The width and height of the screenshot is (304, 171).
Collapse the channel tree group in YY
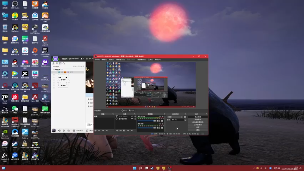(x=54, y=70)
